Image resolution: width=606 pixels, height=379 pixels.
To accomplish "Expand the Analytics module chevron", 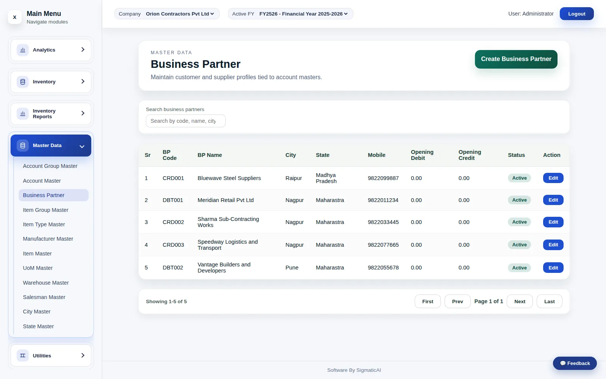I will [x=83, y=50].
